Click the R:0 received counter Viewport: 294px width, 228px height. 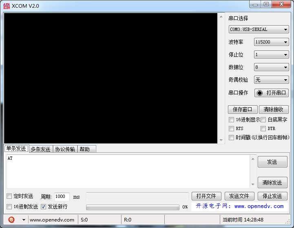[x=128, y=220]
